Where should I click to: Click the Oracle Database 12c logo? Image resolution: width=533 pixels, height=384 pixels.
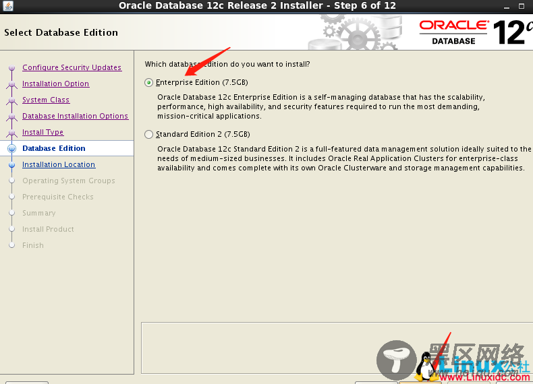point(476,32)
